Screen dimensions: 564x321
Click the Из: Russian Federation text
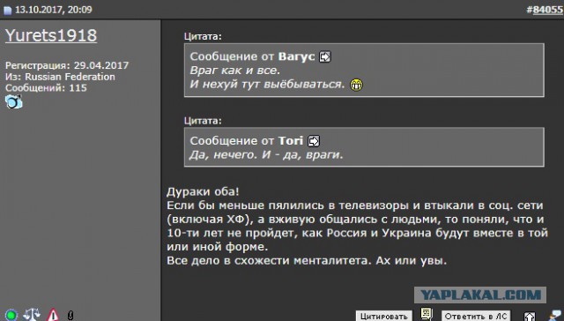(x=60, y=77)
